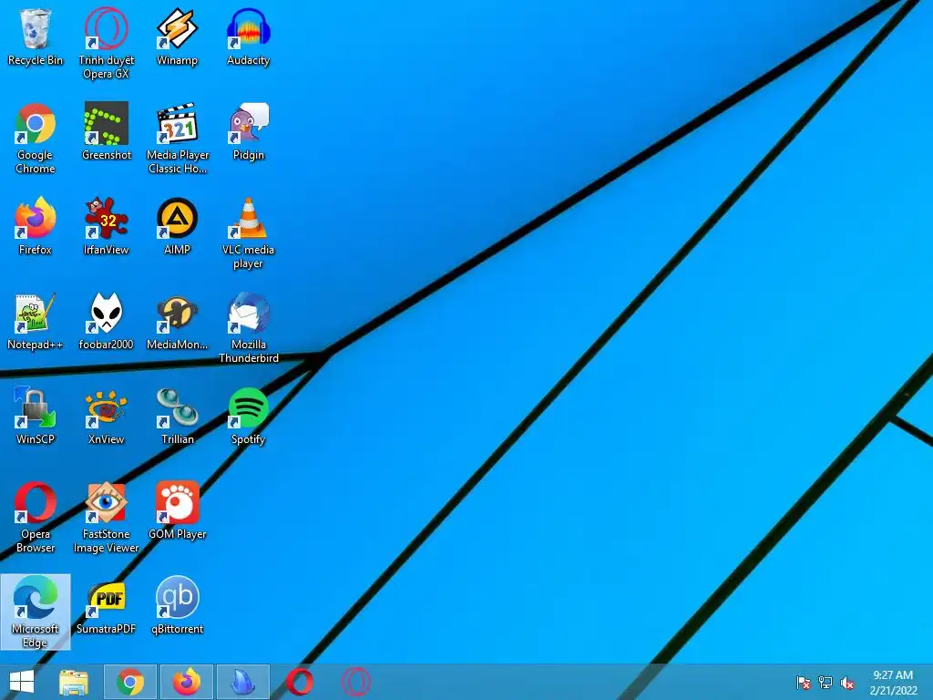Select FastStone Image Viewer desktop shortcut

click(x=106, y=517)
